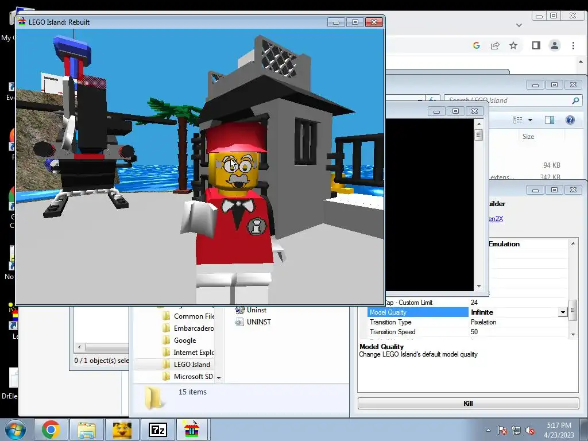The height and width of the screenshot is (441, 588).
Task: Select the Internet Explorer folder in tree
Action: 188,352
